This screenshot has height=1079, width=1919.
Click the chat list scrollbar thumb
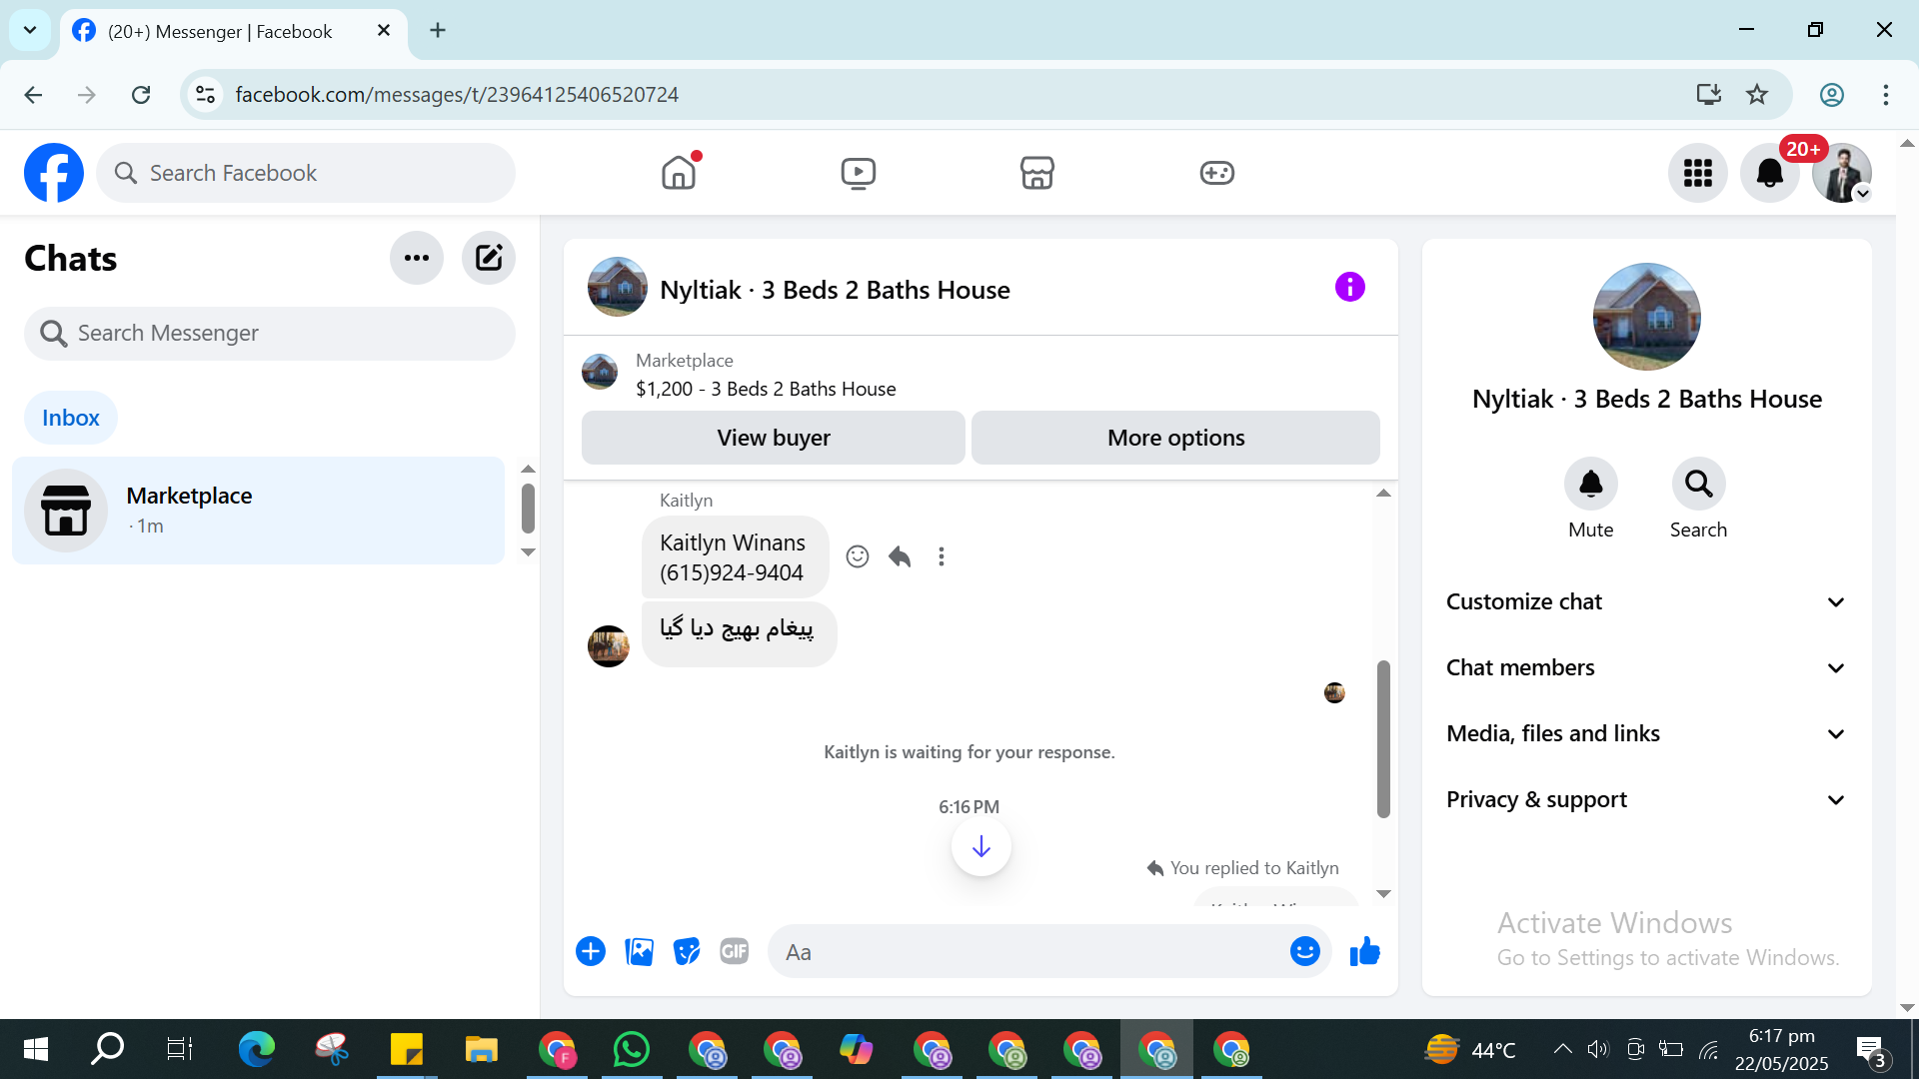coord(528,509)
